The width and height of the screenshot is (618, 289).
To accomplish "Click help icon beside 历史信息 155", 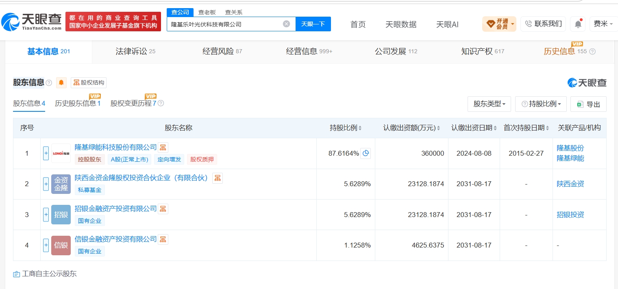I will [592, 52].
